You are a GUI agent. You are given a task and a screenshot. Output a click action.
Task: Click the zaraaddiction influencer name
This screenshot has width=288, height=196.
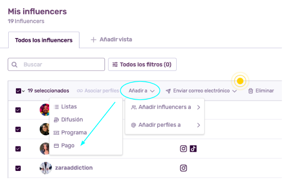[x=74, y=168]
